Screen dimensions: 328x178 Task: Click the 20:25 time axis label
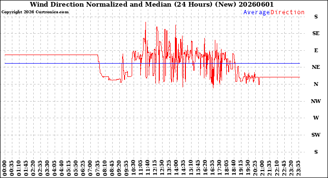[x=254, y=169]
